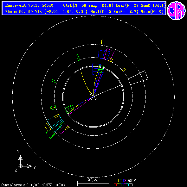Select the large white calorimeter block
This screenshot has width=187, height=187.
point(138,78)
